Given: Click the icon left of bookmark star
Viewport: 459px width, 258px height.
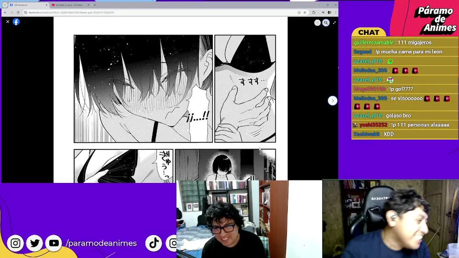Looking at the screenshot, I should pos(299,13).
